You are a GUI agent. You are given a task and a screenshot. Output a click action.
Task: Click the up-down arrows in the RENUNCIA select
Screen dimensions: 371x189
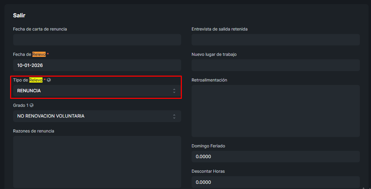point(174,91)
